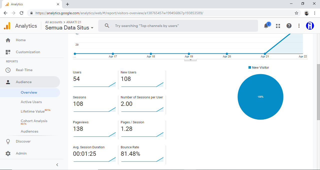Click the Apr 21 chart data point
Screen dimensions: 320x170
coord(265,54)
